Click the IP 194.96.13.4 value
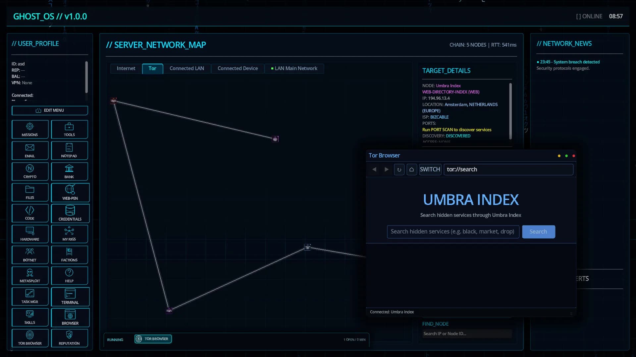Viewport: 636px width, 357px height. (439, 98)
